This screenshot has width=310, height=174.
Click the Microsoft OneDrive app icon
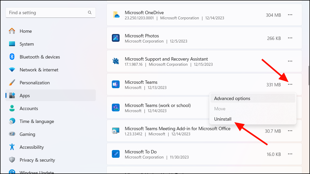(x=116, y=15)
